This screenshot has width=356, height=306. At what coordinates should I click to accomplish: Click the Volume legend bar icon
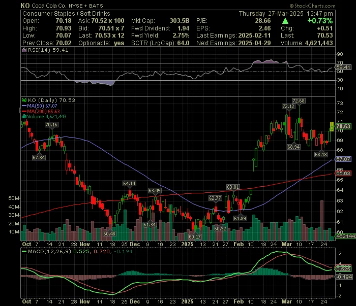tap(24, 117)
